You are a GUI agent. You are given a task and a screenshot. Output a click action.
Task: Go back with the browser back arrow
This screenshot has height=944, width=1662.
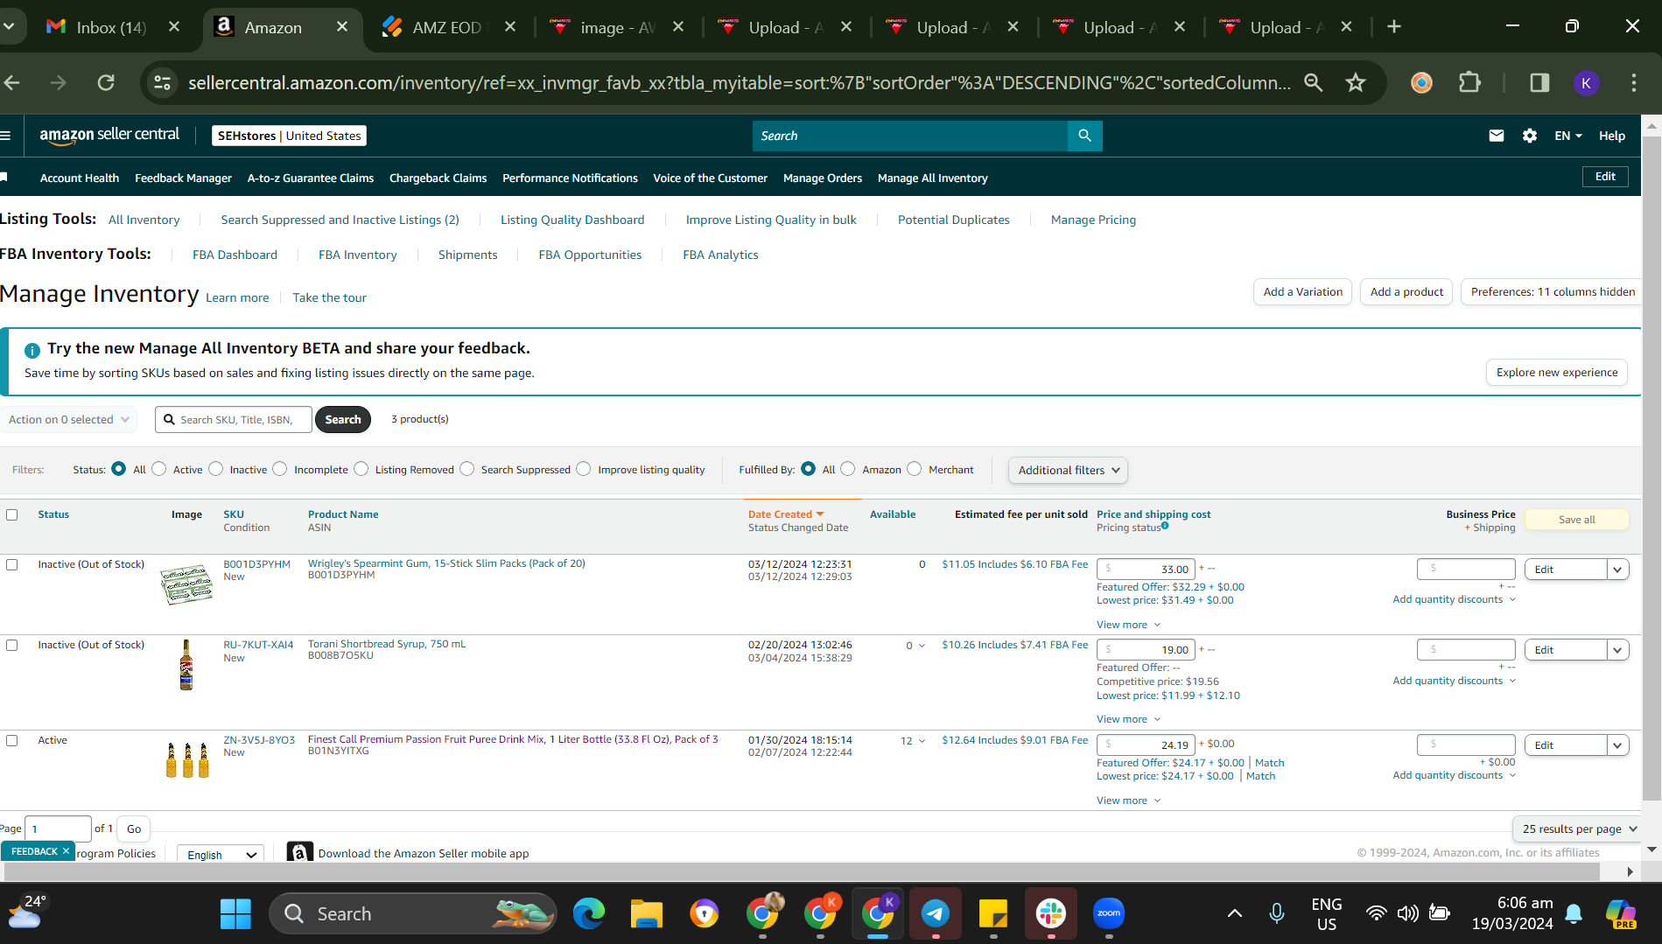(x=12, y=82)
